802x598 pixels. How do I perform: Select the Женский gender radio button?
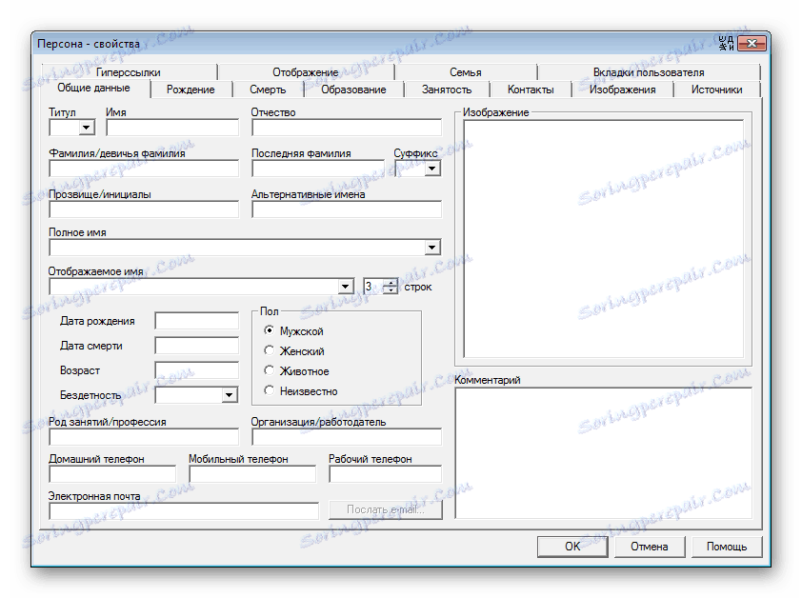(x=269, y=350)
